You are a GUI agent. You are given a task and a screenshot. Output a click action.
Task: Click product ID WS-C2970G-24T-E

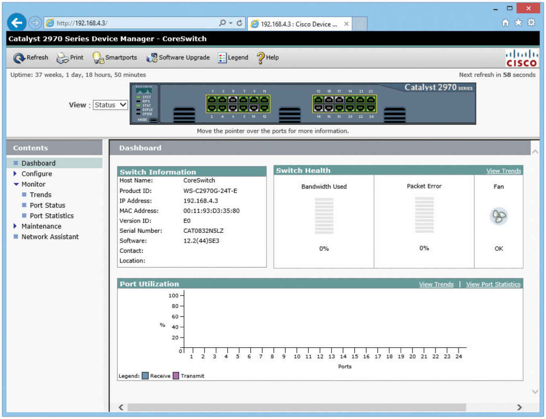click(210, 191)
